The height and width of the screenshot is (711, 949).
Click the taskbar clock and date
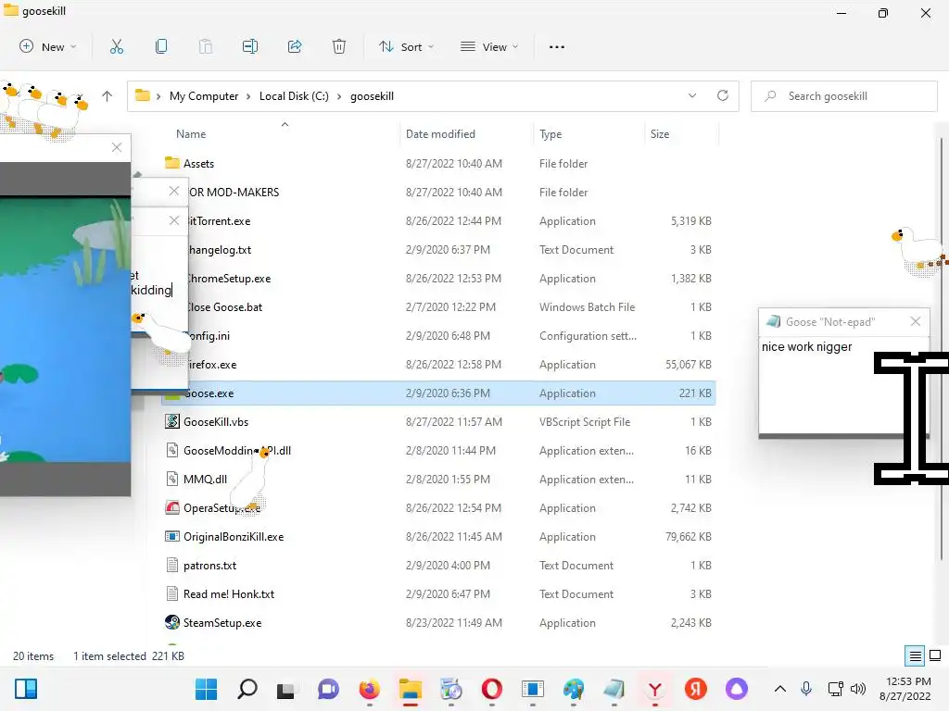pos(906,689)
